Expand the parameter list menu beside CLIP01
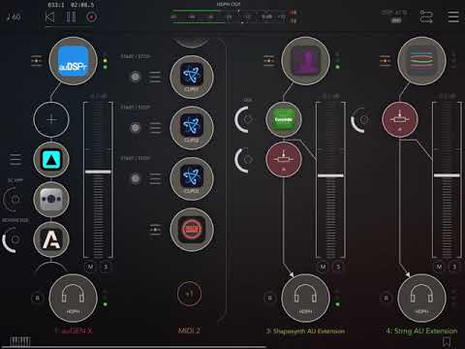Image resolution: width=465 pixels, height=349 pixels. pos(155,77)
